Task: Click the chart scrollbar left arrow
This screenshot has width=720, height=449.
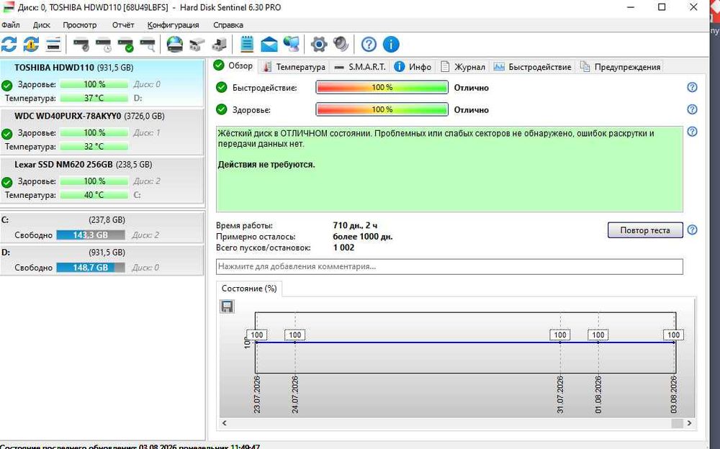Action: [x=225, y=423]
